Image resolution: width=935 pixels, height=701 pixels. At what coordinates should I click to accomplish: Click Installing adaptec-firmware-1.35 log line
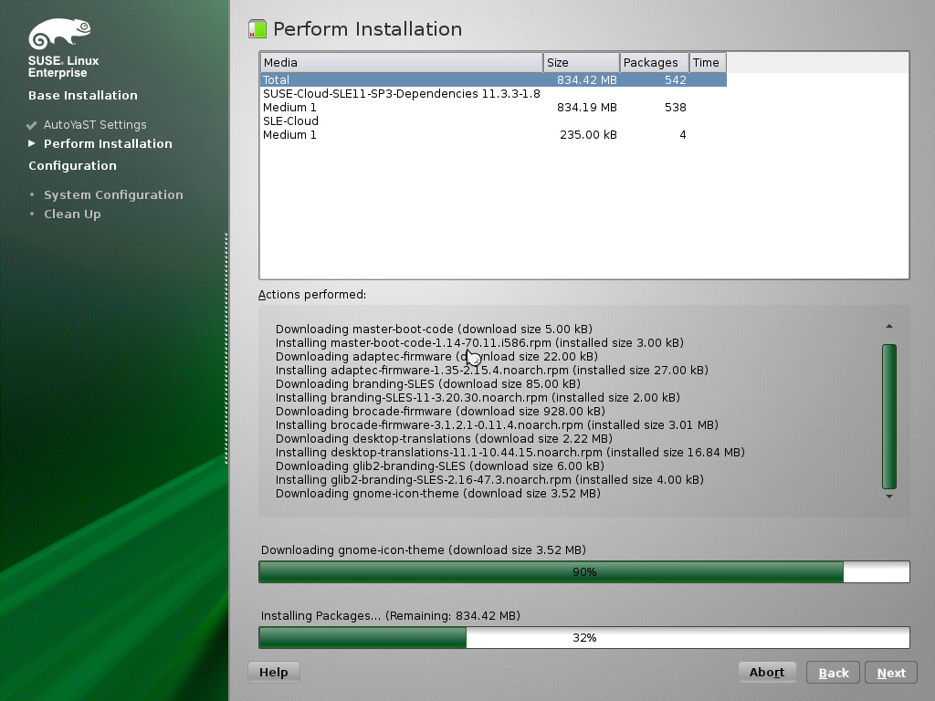point(492,371)
